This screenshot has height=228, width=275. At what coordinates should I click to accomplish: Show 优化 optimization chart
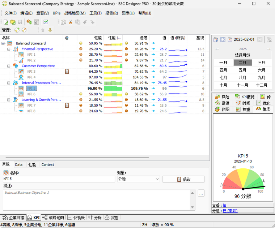[263, 103]
